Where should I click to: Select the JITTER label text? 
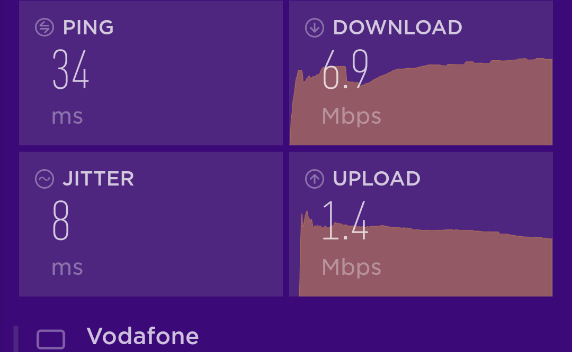pos(99,179)
